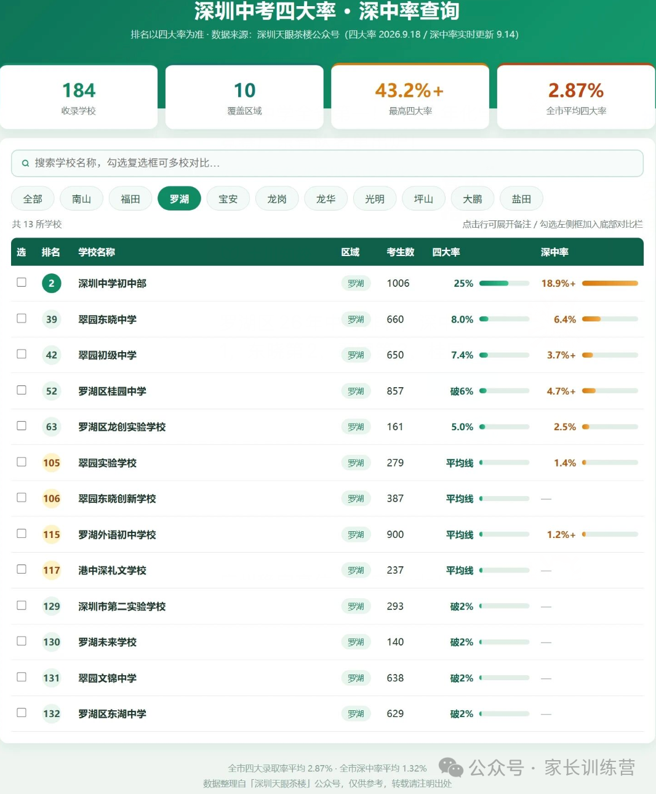Tick the checkbox for 罗湖区桂园中学
Screen dimensions: 656x794
[22, 390]
